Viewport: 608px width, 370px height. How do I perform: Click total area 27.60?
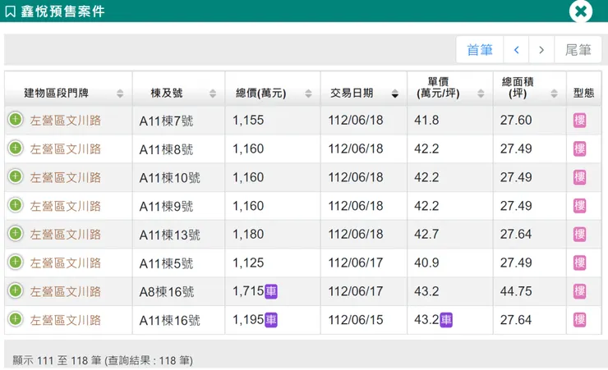[x=516, y=121]
